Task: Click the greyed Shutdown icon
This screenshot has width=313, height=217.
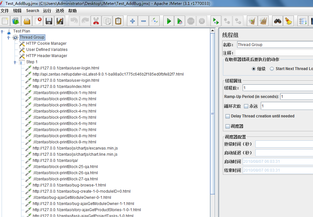Action: click(202, 21)
